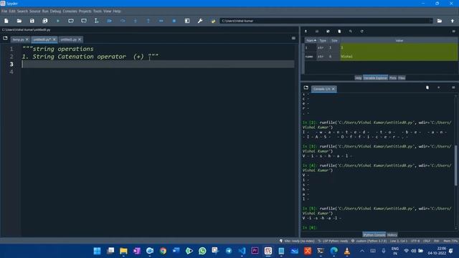Open file using the toolbar folder icon

(x=19, y=21)
